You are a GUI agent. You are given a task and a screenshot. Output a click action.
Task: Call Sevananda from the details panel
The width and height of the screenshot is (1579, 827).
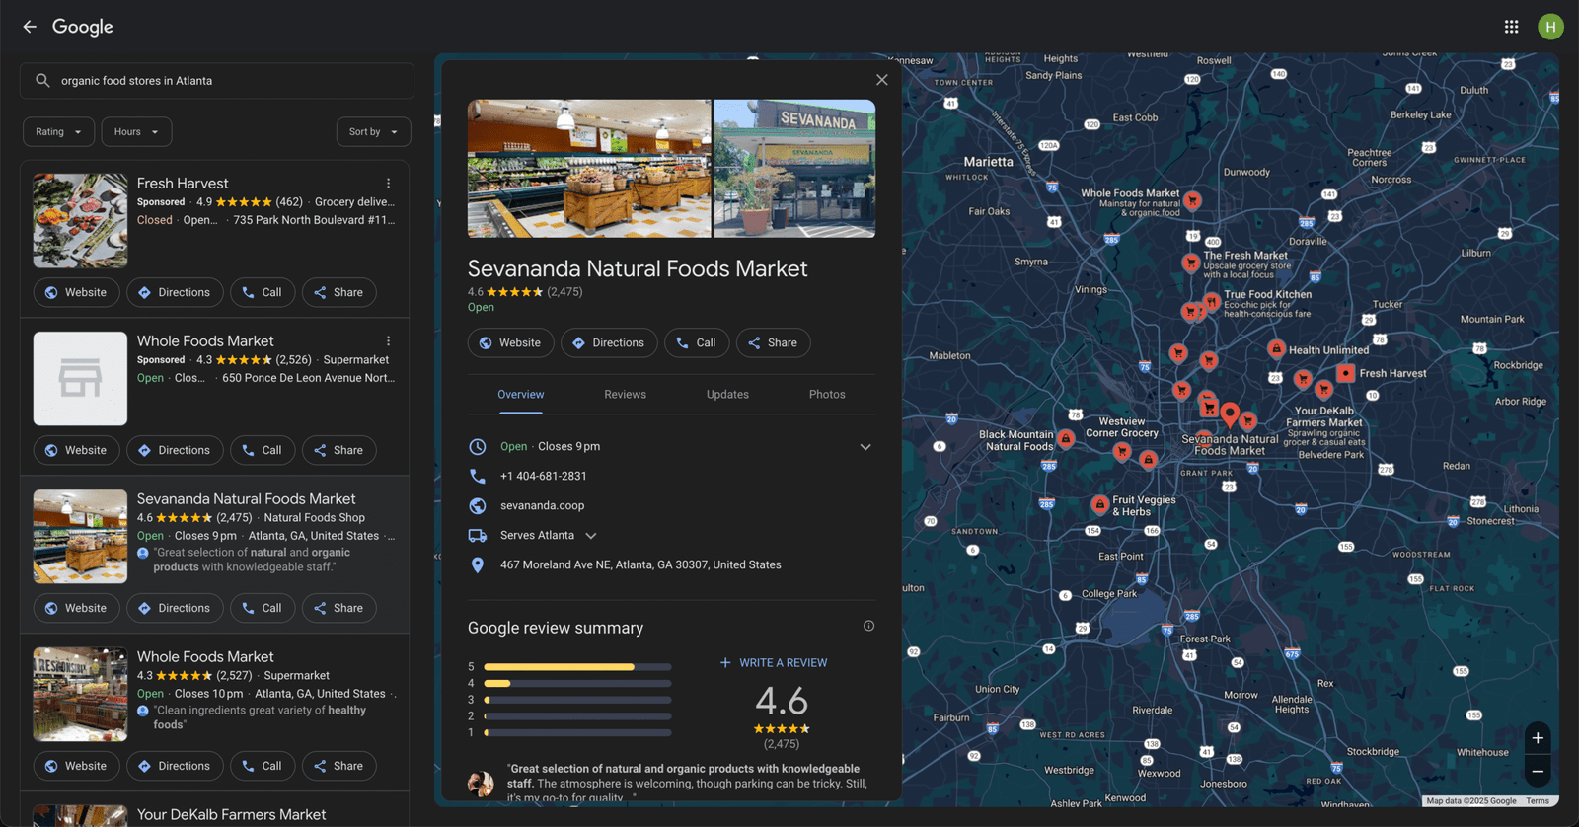(x=697, y=342)
